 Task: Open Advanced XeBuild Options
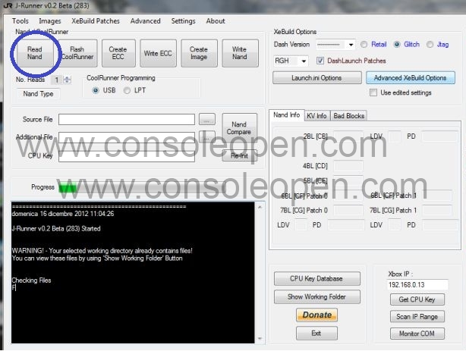[411, 78]
